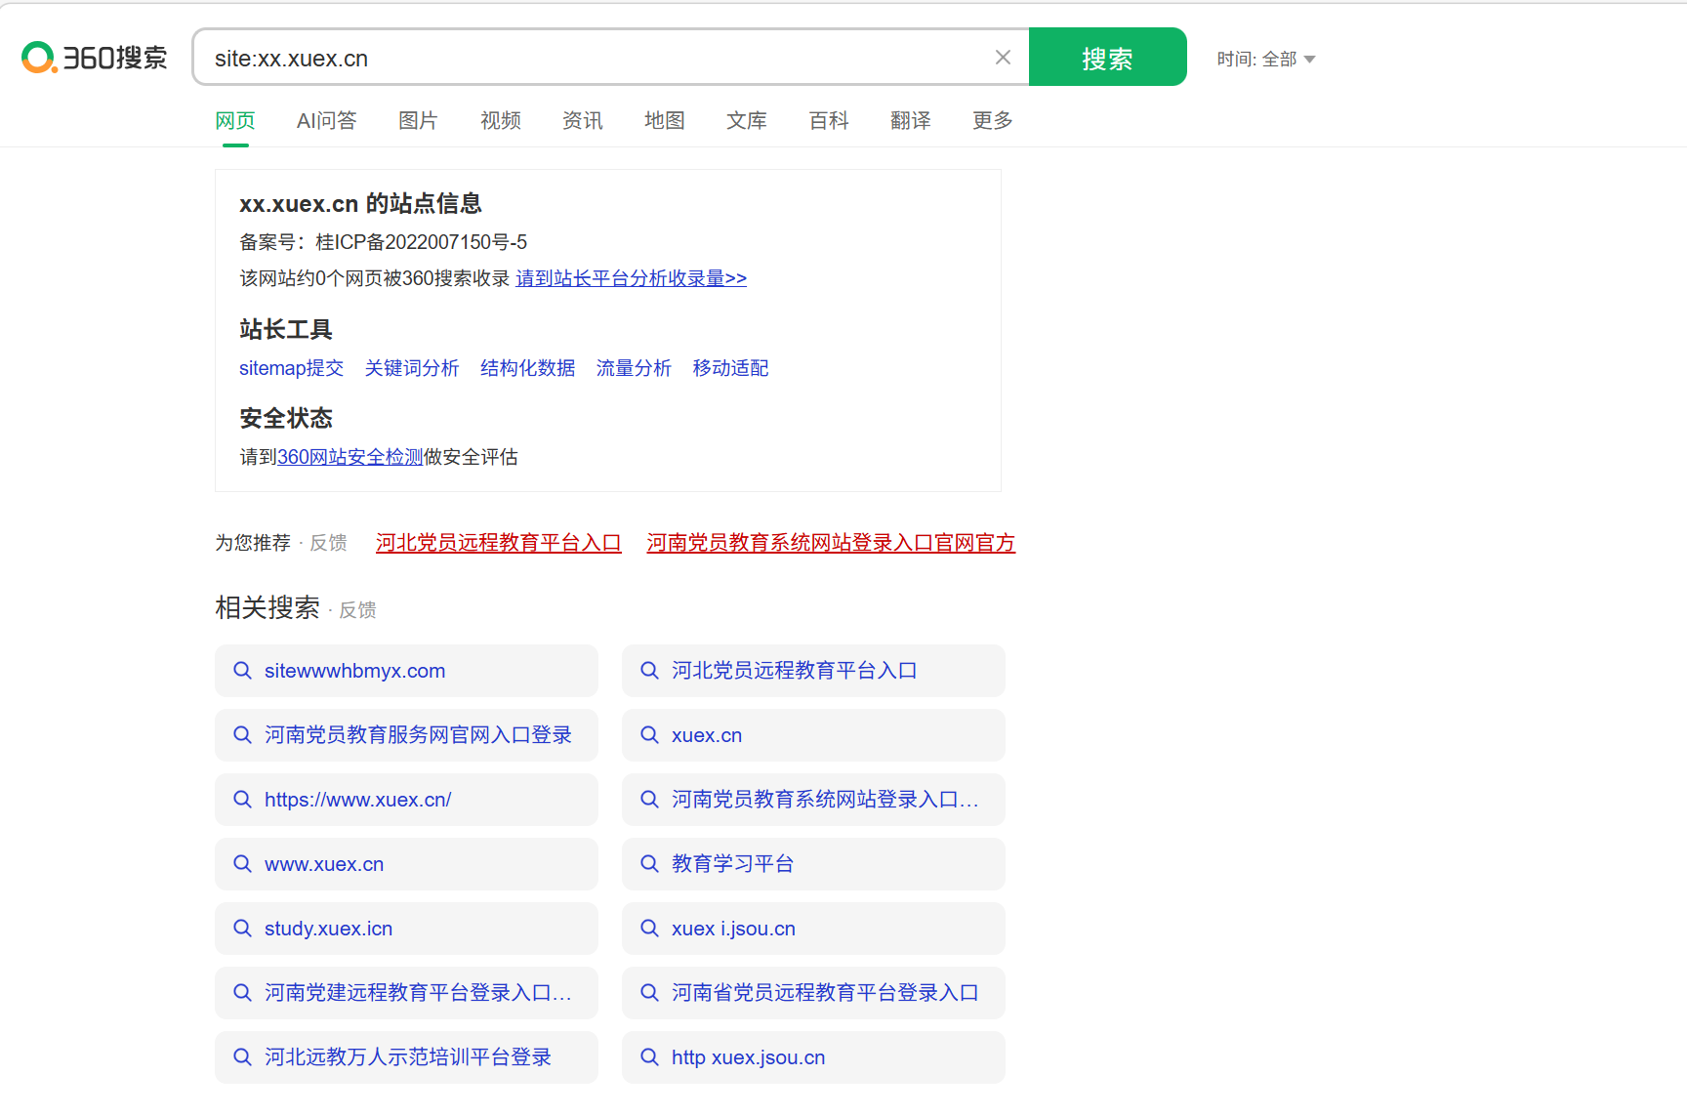This screenshot has height=1117, width=1687.
Task: Open the 移动适配 link
Action: (x=731, y=368)
